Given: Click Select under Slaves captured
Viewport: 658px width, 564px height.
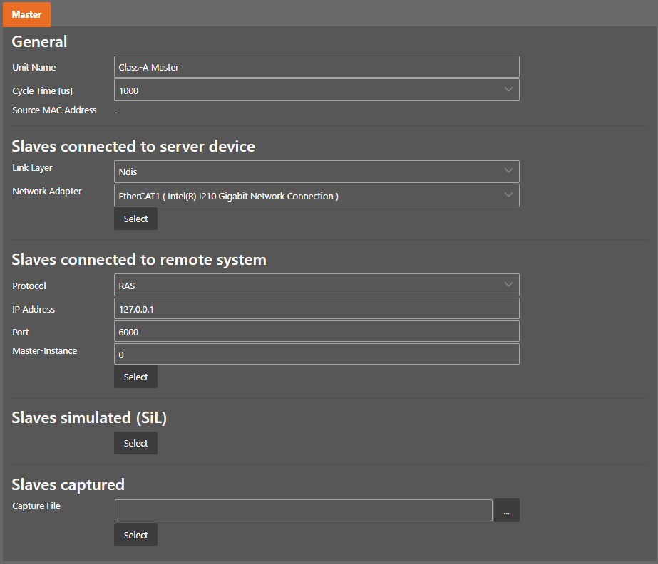Looking at the screenshot, I should (x=135, y=535).
